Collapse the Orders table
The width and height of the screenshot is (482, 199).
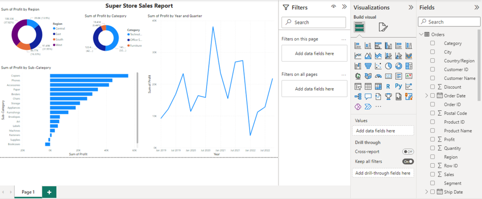click(420, 34)
